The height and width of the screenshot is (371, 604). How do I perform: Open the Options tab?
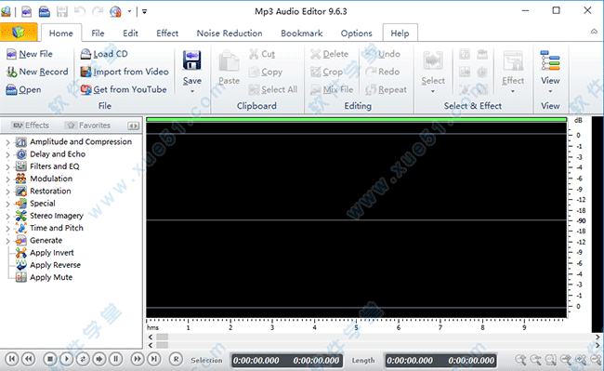356,33
